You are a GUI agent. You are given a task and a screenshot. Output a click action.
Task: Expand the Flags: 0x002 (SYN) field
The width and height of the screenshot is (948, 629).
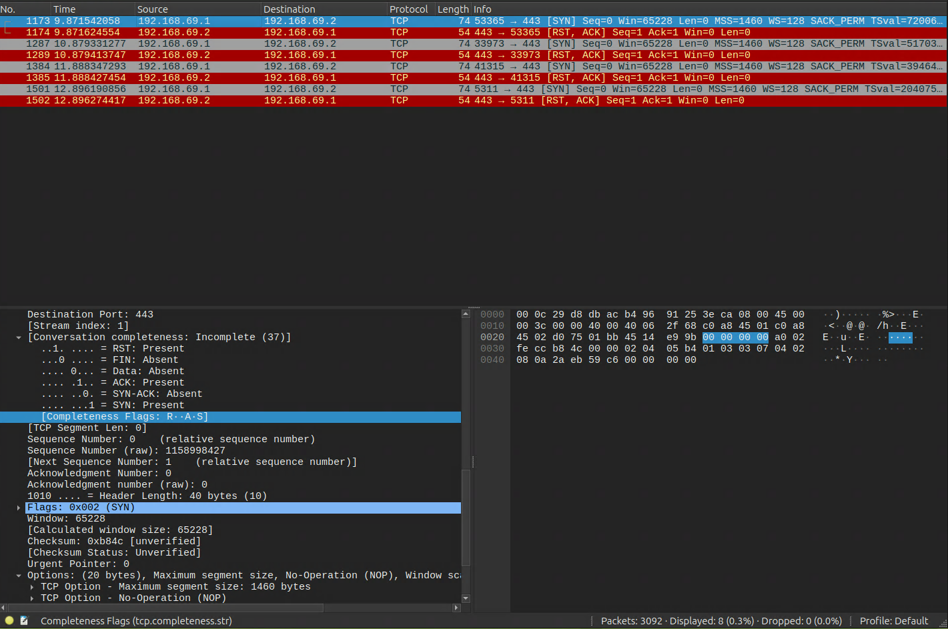coord(19,508)
